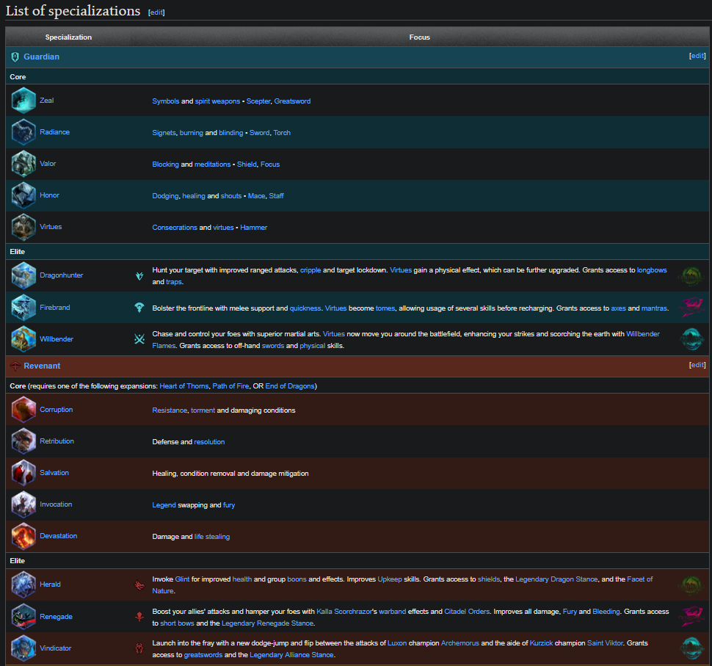712x666 pixels.
Task: Click the expansion logo in Vindicator row
Action: [x=692, y=648]
